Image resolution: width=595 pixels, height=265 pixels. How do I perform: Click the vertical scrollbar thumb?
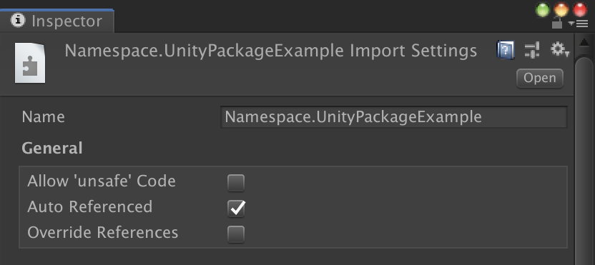[x=584, y=161]
